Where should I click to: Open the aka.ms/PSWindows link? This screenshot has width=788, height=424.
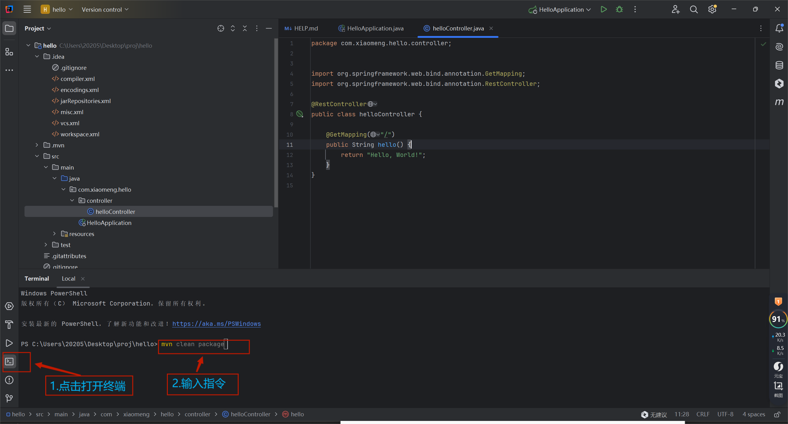(x=216, y=324)
